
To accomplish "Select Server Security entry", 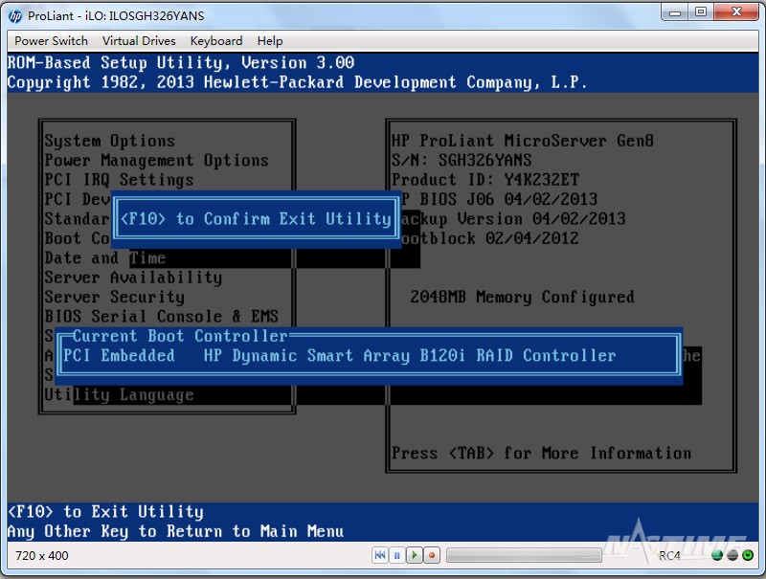I will 114,297.
